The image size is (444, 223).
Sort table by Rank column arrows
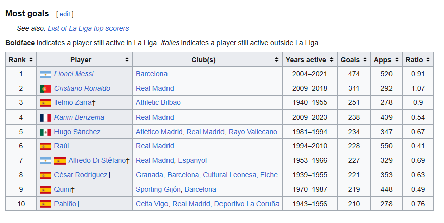click(31, 60)
